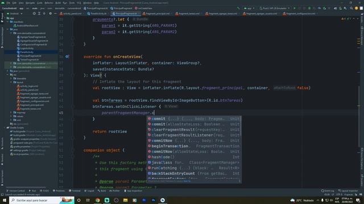Click expand all in Project panel toolbar

point(39,14)
